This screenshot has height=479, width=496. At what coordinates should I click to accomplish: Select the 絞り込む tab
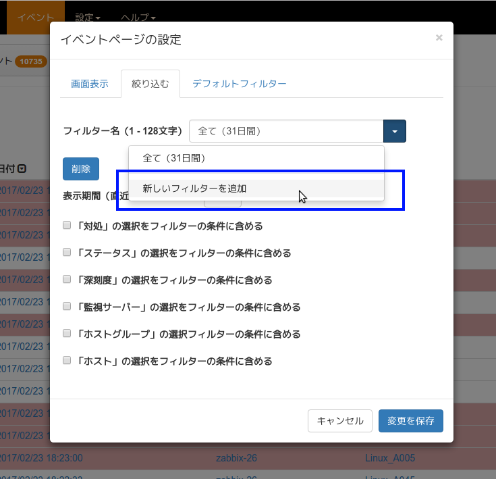[x=150, y=84]
